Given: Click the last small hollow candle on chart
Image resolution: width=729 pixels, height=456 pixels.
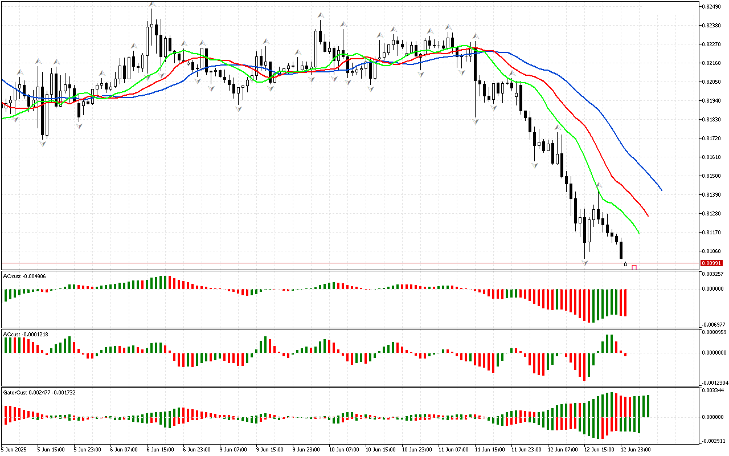Looking at the screenshot, I should pyautogui.click(x=625, y=264).
